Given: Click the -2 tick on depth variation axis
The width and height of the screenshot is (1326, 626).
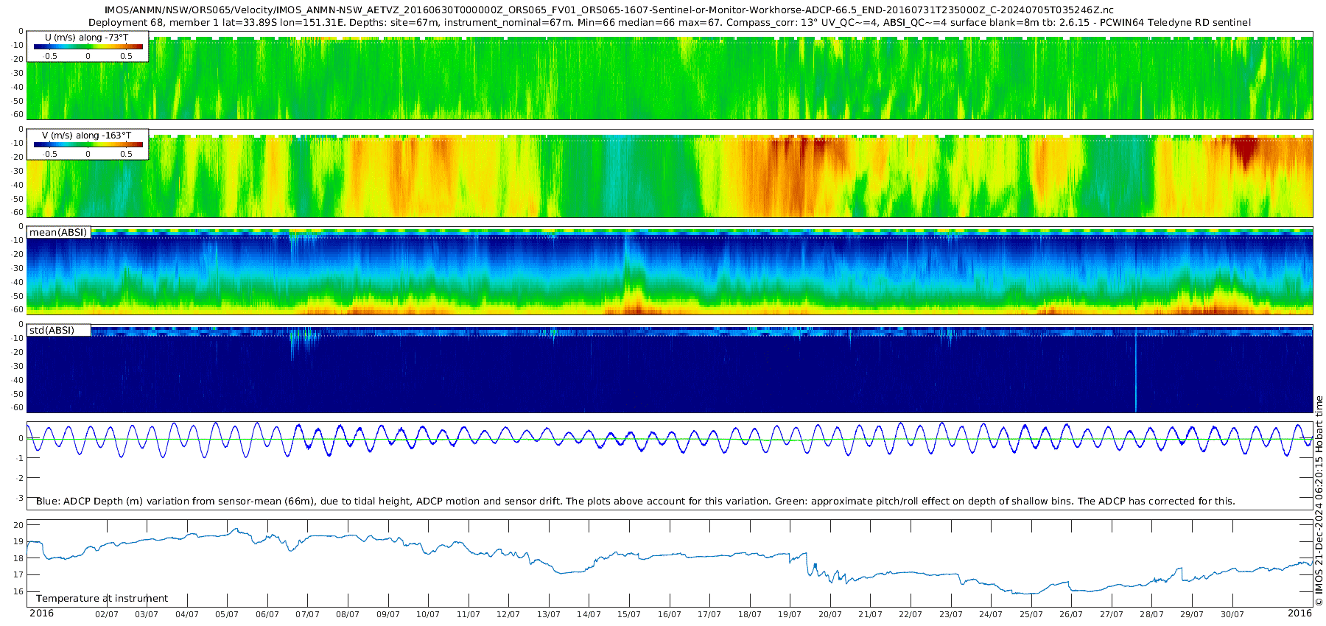Looking at the screenshot, I should (x=20, y=478).
